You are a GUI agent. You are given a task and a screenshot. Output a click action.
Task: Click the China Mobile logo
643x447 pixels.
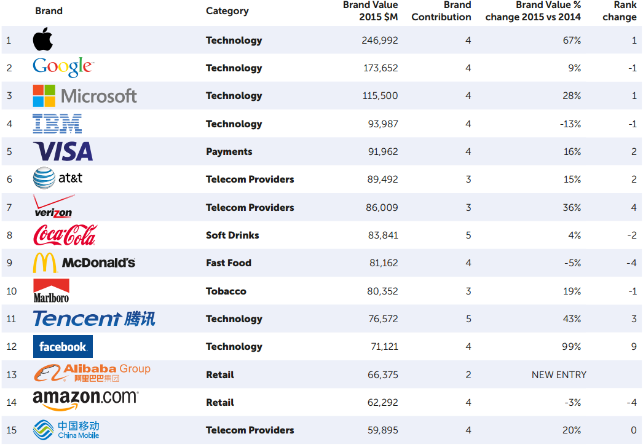click(66, 430)
